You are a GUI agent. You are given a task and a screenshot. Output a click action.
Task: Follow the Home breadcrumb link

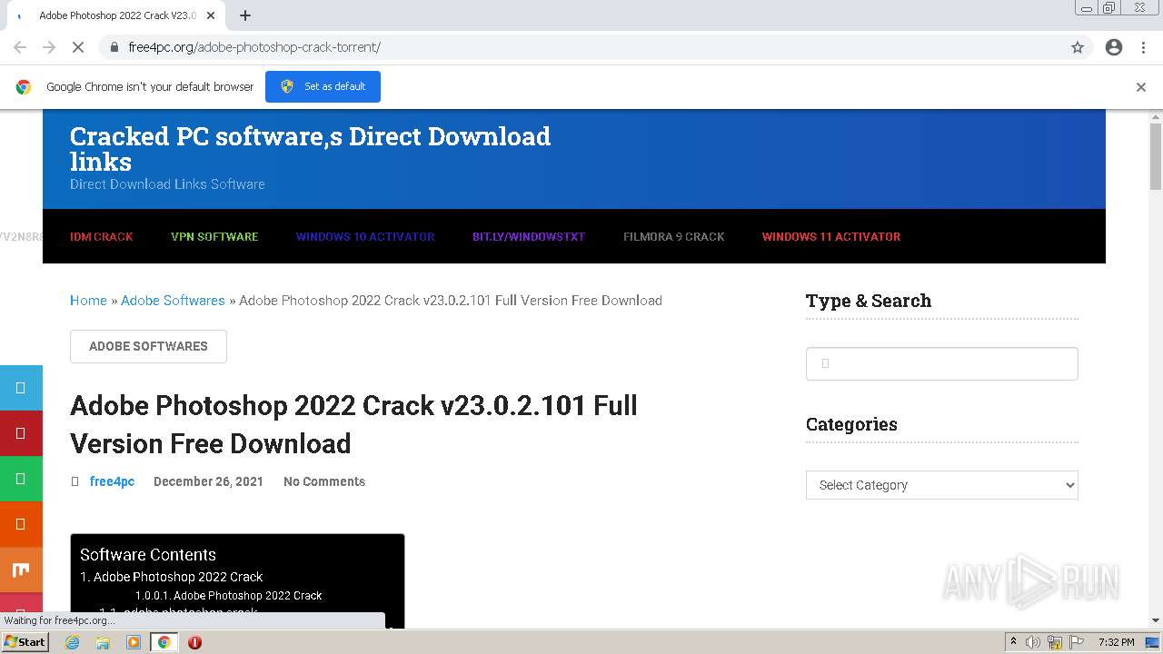pyautogui.click(x=88, y=301)
